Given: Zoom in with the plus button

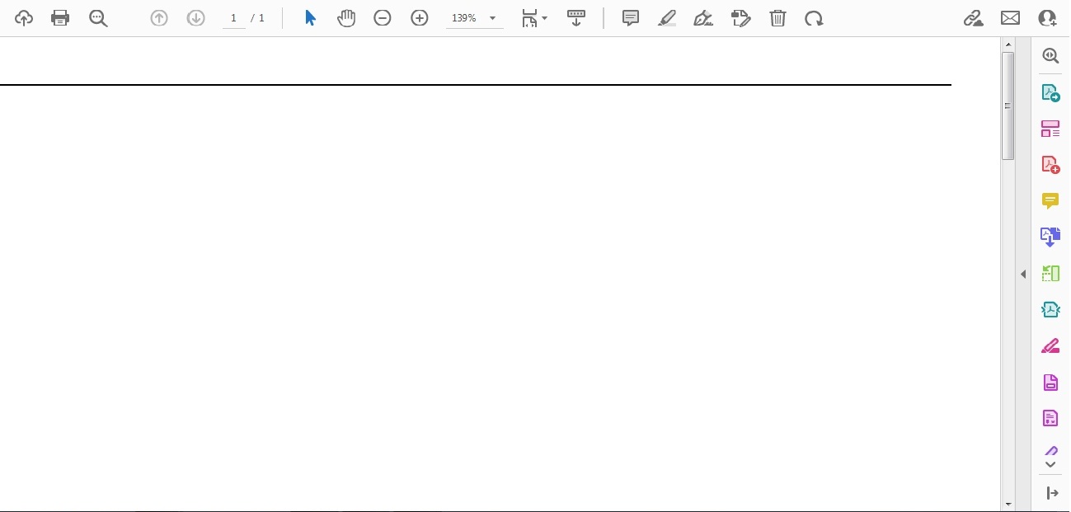Looking at the screenshot, I should click(420, 18).
